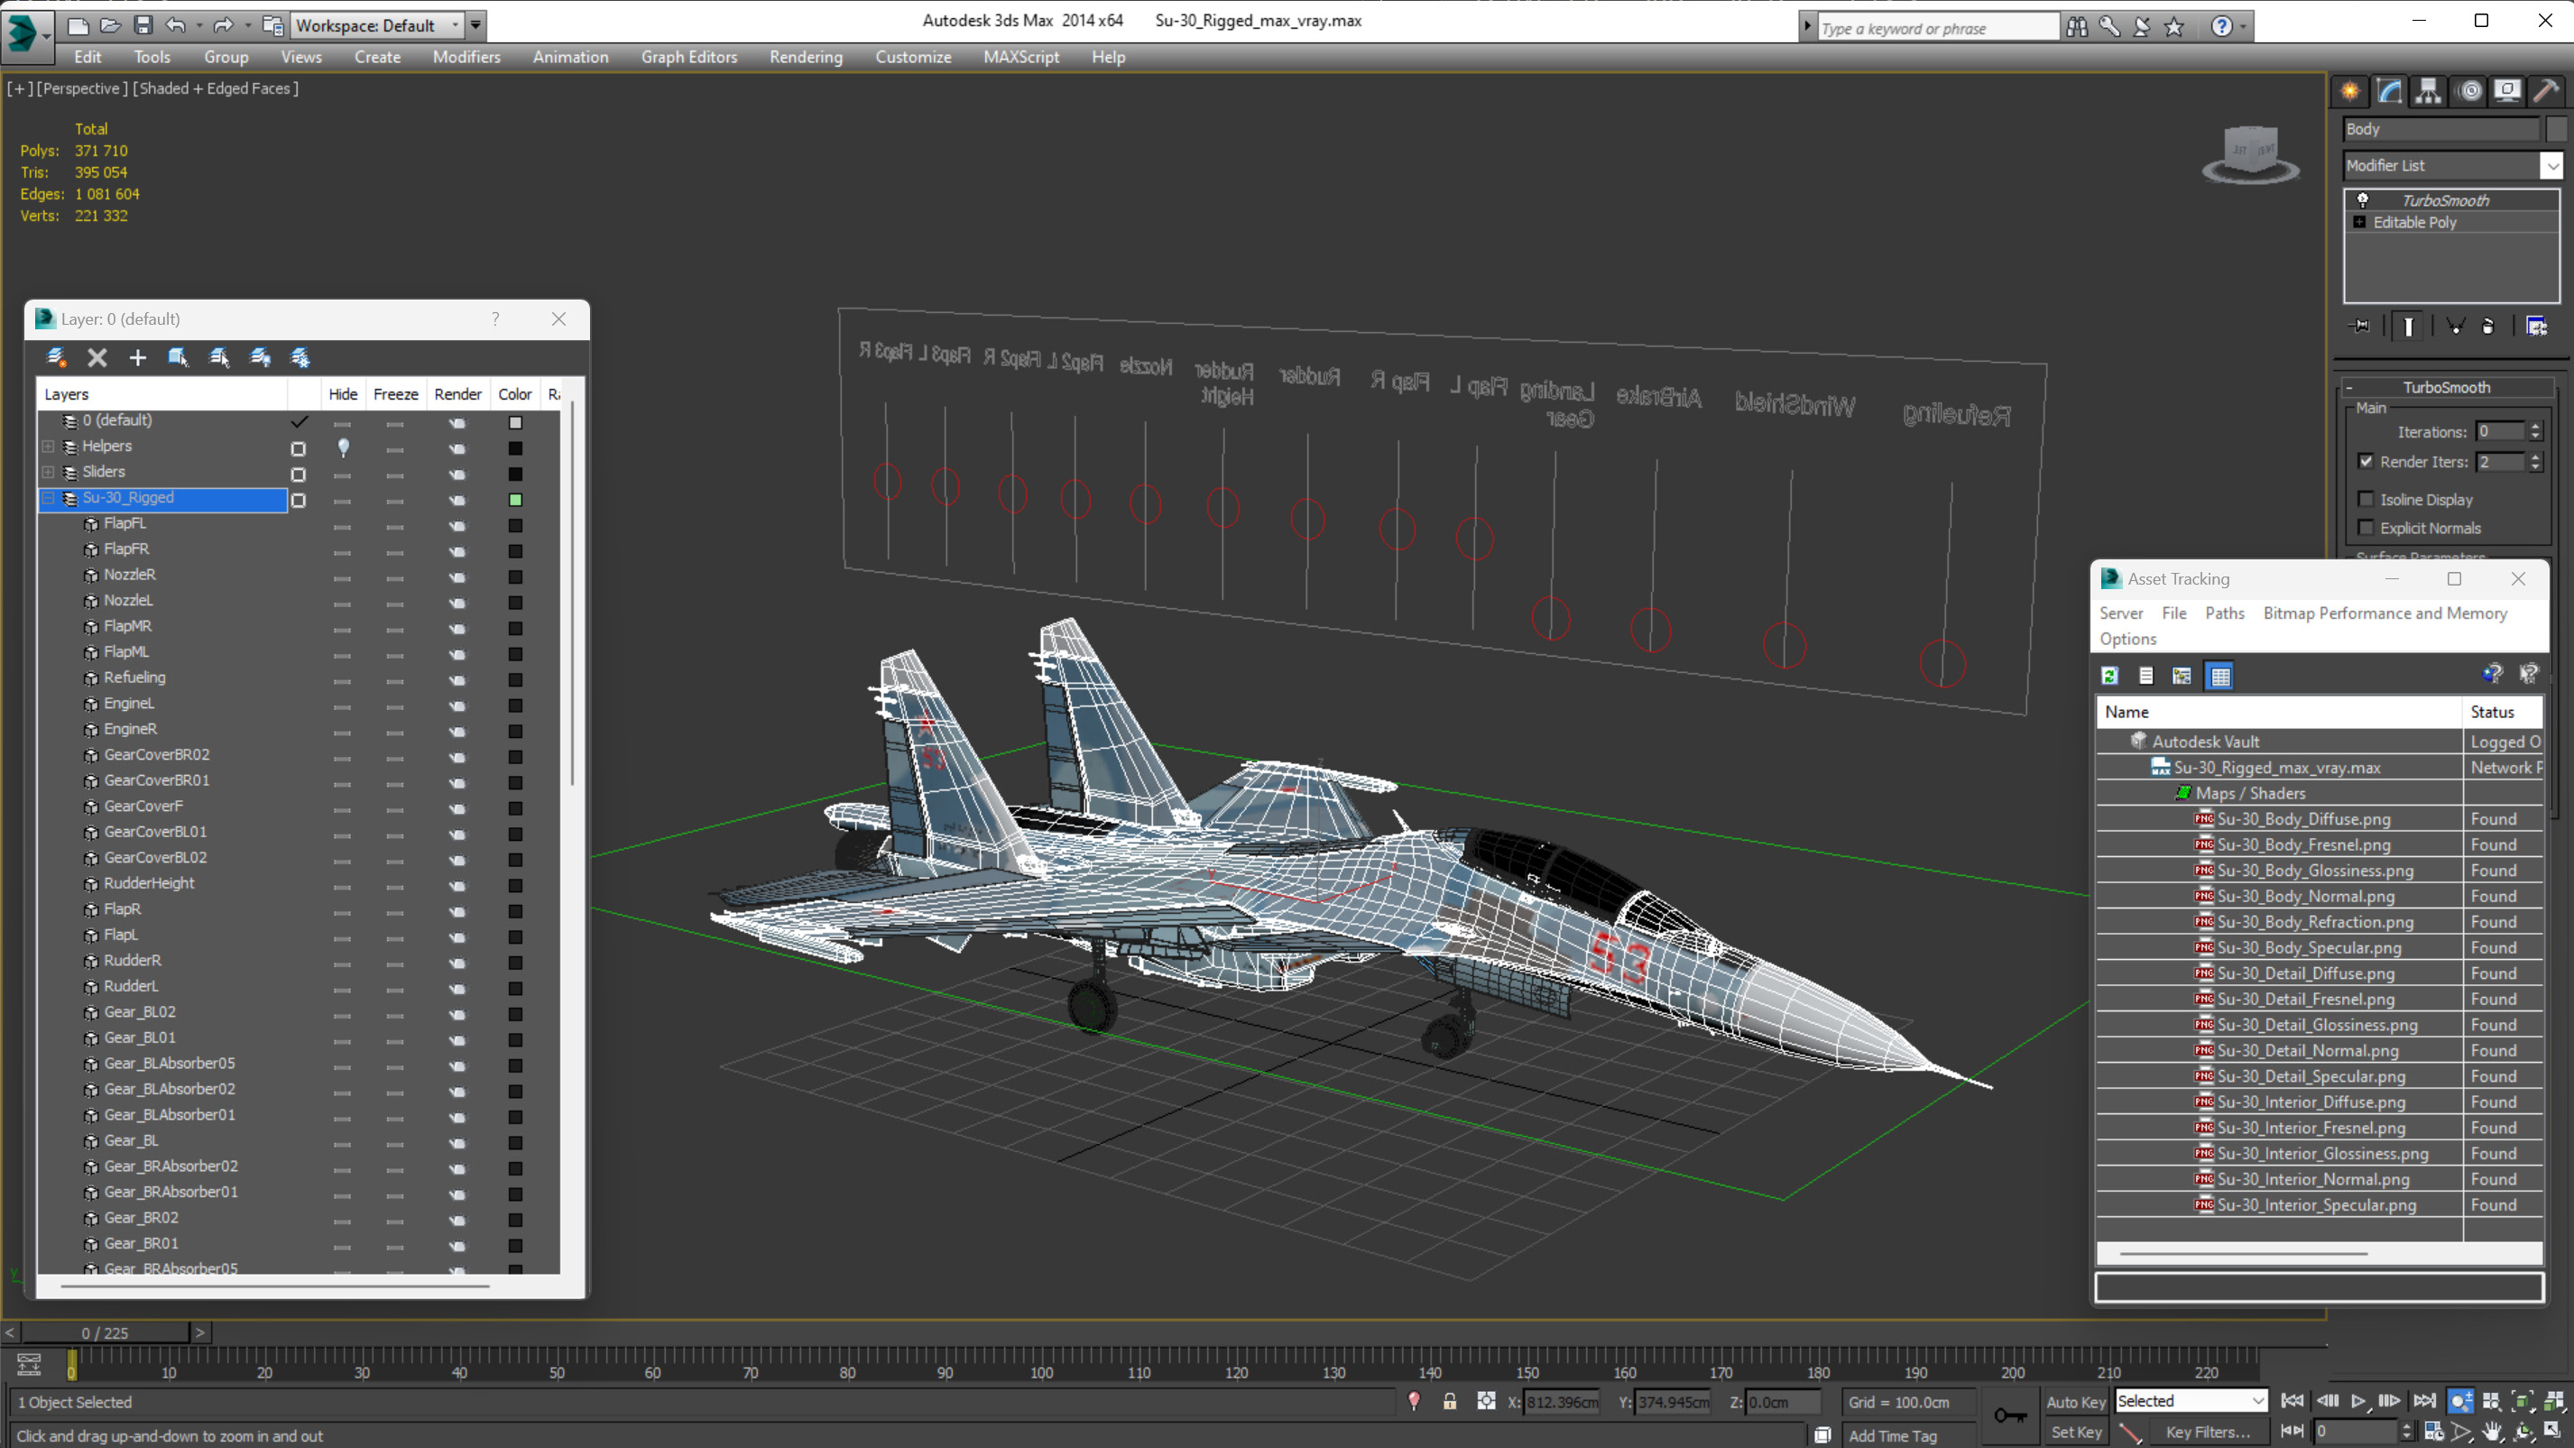Click the 0 (default) layer color swatch

(x=515, y=423)
